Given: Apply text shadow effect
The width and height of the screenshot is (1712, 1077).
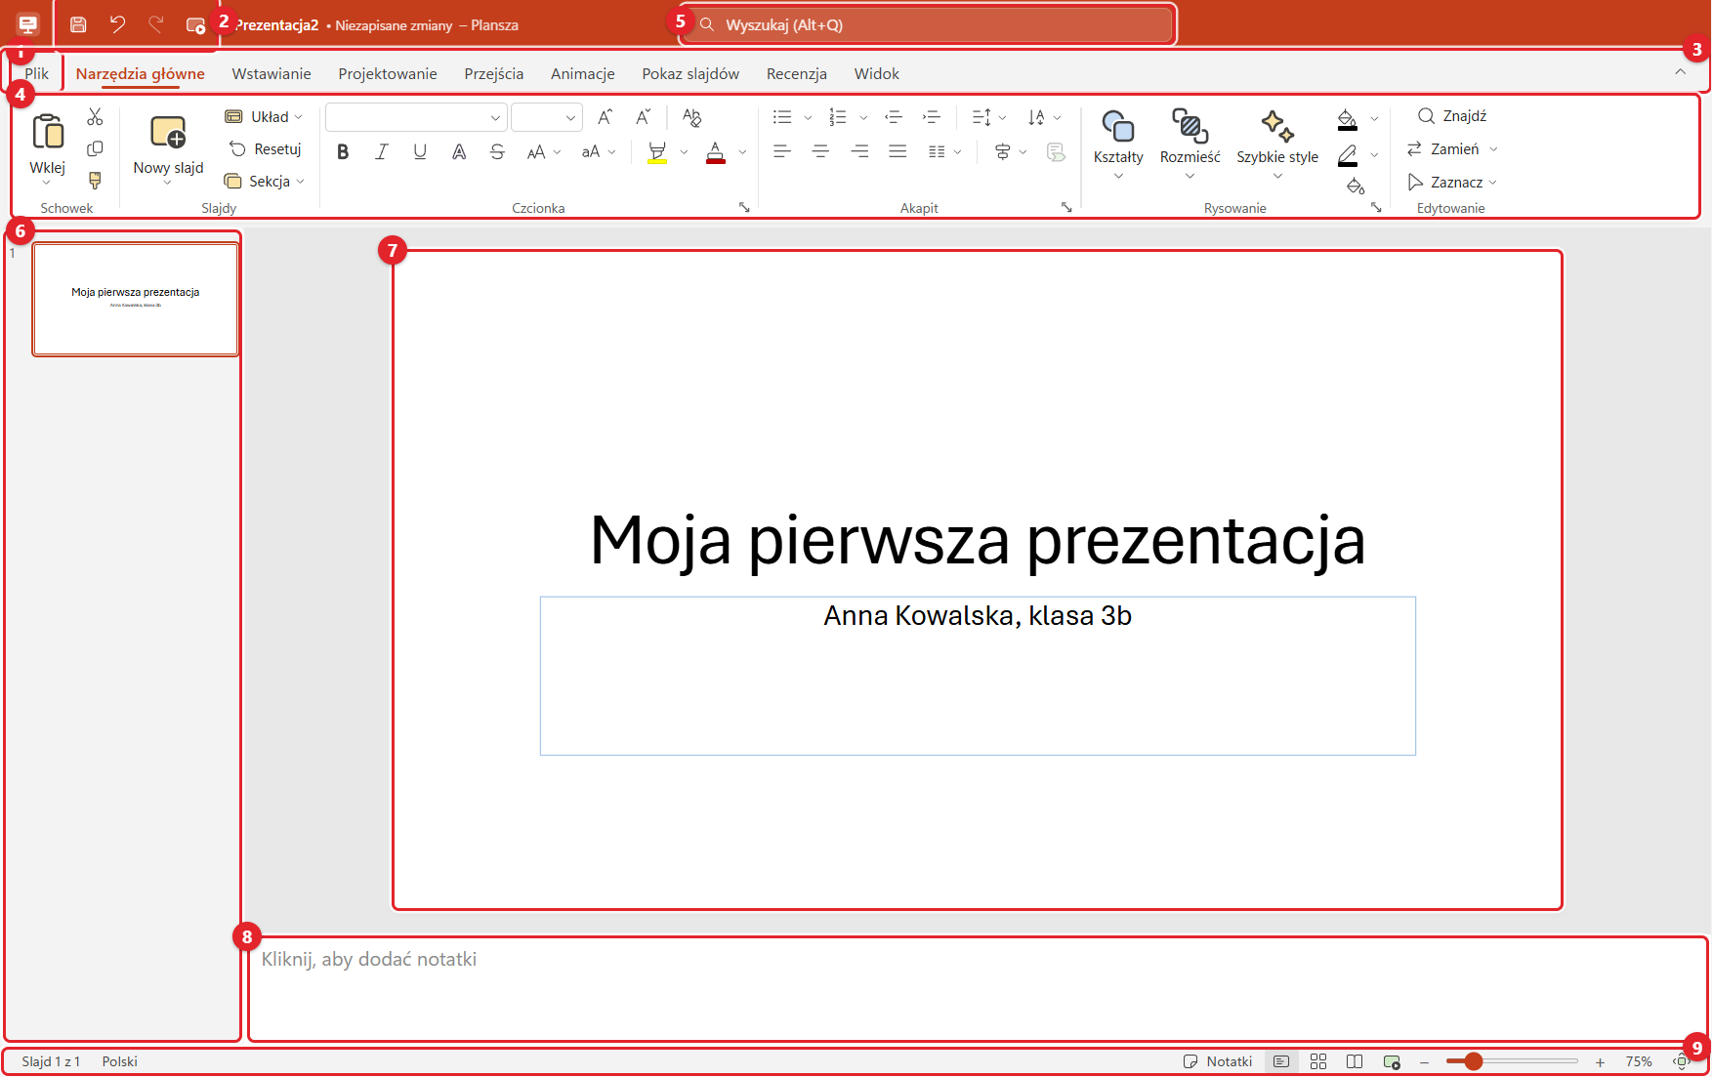Looking at the screenshot, I should point(459,151).
